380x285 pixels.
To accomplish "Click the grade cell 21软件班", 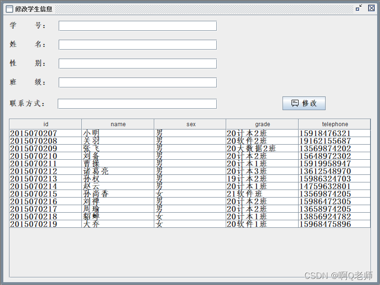I will click(x=262, y=194).
